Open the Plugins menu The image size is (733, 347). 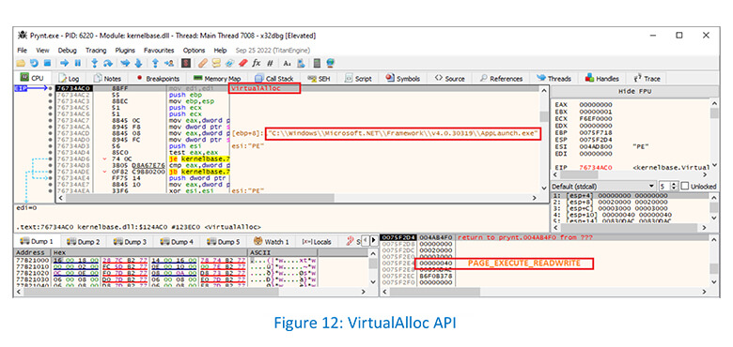125,50
